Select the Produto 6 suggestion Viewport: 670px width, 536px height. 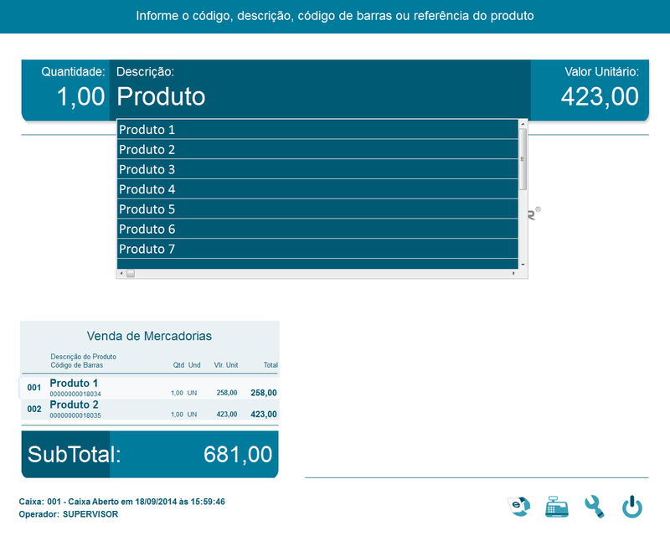(317, 229)
